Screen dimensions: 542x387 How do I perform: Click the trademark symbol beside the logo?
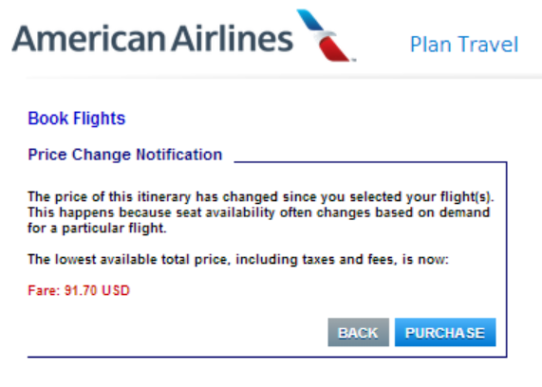click(x=354, y=60)
